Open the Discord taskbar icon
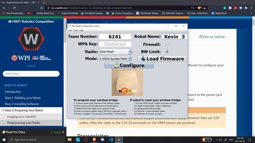 coord(102,139)
